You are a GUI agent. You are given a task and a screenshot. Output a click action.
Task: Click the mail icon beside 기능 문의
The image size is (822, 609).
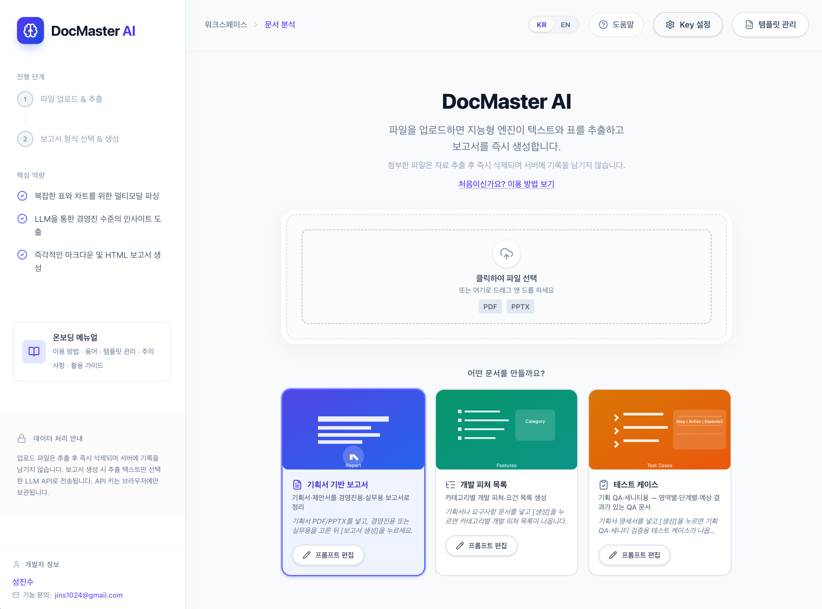[x=16, y=595]
